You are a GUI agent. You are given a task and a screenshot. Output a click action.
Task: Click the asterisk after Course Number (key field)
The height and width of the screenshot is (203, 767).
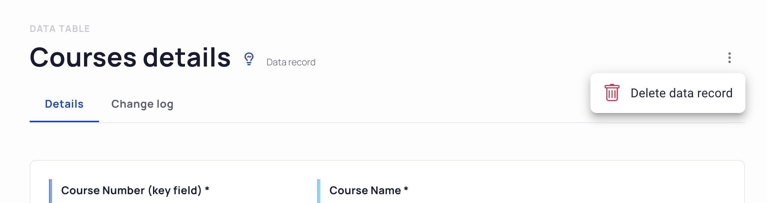pyautogui.click(x=207, y=189)
